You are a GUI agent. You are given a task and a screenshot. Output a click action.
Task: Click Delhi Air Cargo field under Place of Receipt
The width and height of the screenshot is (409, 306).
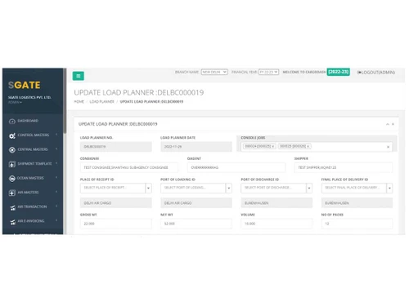tap(116, 203)
